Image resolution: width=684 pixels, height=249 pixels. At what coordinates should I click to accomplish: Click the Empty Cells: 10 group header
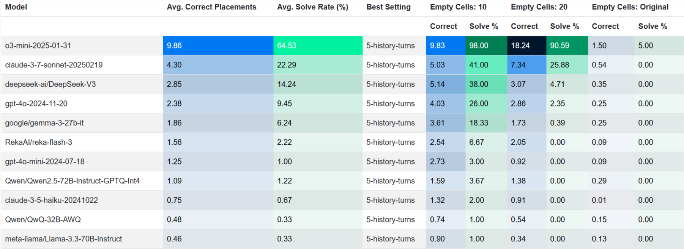pos(458,7)
